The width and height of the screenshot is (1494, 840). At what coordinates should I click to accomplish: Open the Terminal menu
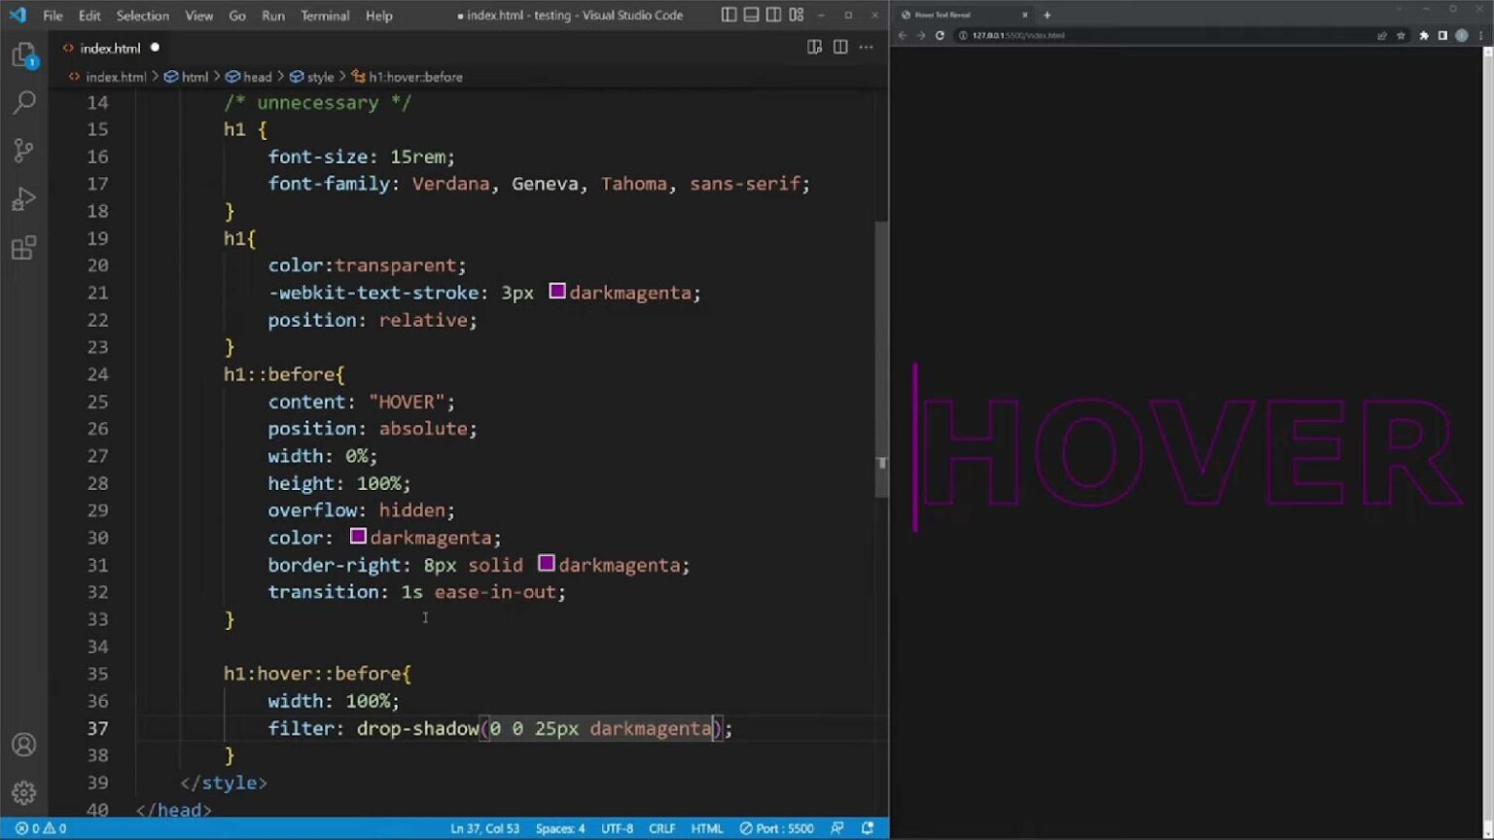click(x=325, y=15)
